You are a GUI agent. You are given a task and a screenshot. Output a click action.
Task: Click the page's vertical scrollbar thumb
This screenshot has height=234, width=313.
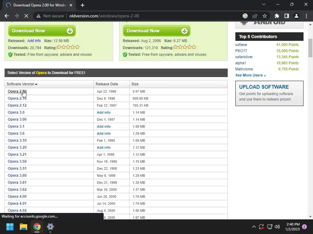[310, 48]
